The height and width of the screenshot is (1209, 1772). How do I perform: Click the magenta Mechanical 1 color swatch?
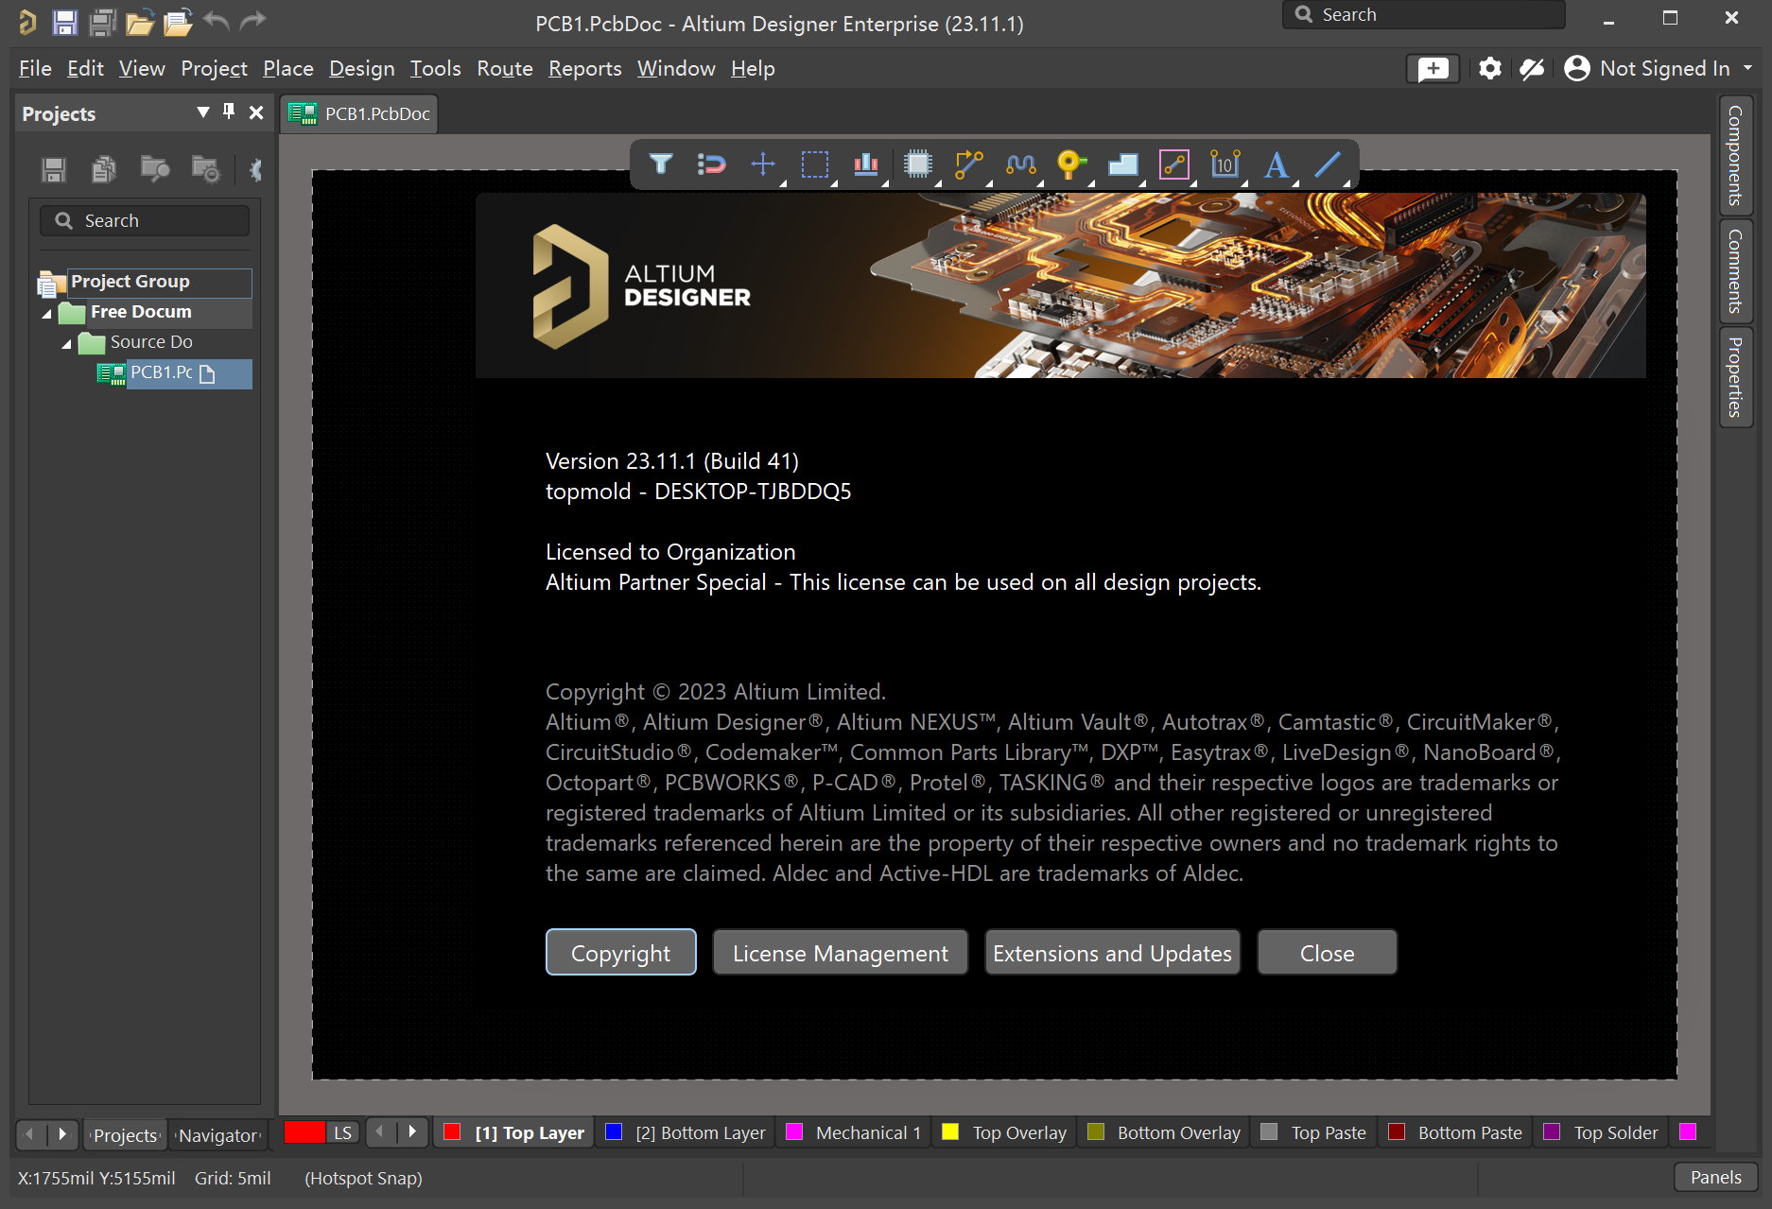point(795,1132)
